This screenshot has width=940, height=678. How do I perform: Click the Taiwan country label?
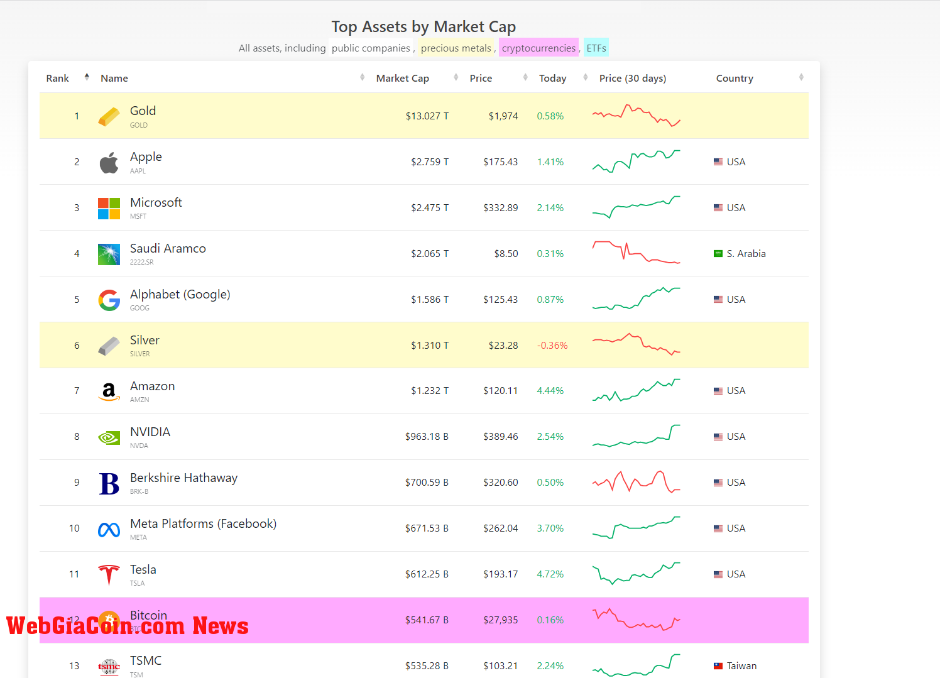[741, 665]
